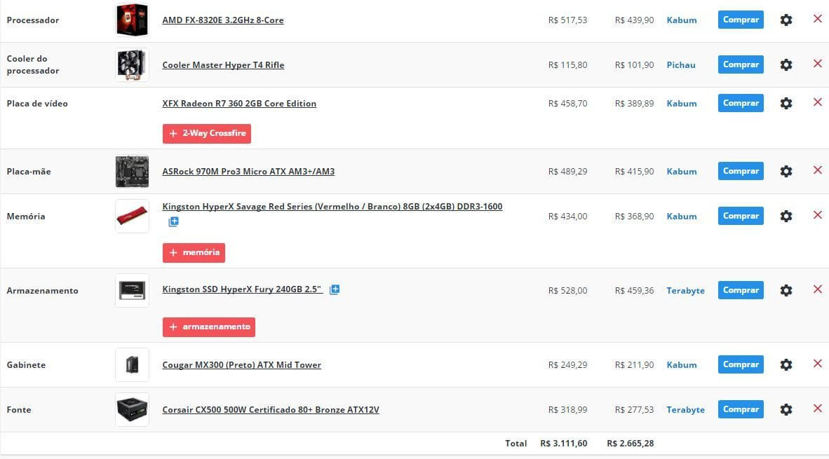
Task: Remove the Corsair CX500 power supply row
Action: pyautogui.click(x=817, y=409)
